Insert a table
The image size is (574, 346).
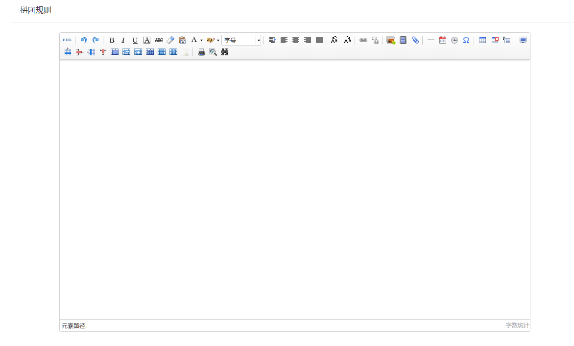[x=482, y=40]
